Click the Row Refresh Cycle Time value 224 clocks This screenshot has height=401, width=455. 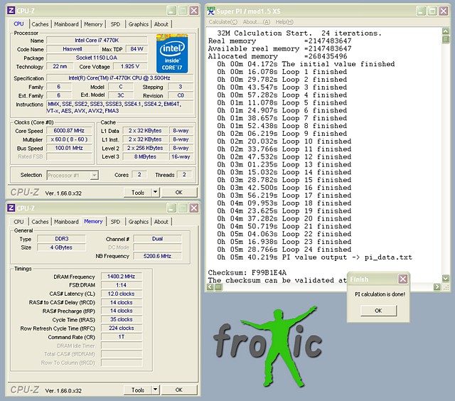(122, 328)
